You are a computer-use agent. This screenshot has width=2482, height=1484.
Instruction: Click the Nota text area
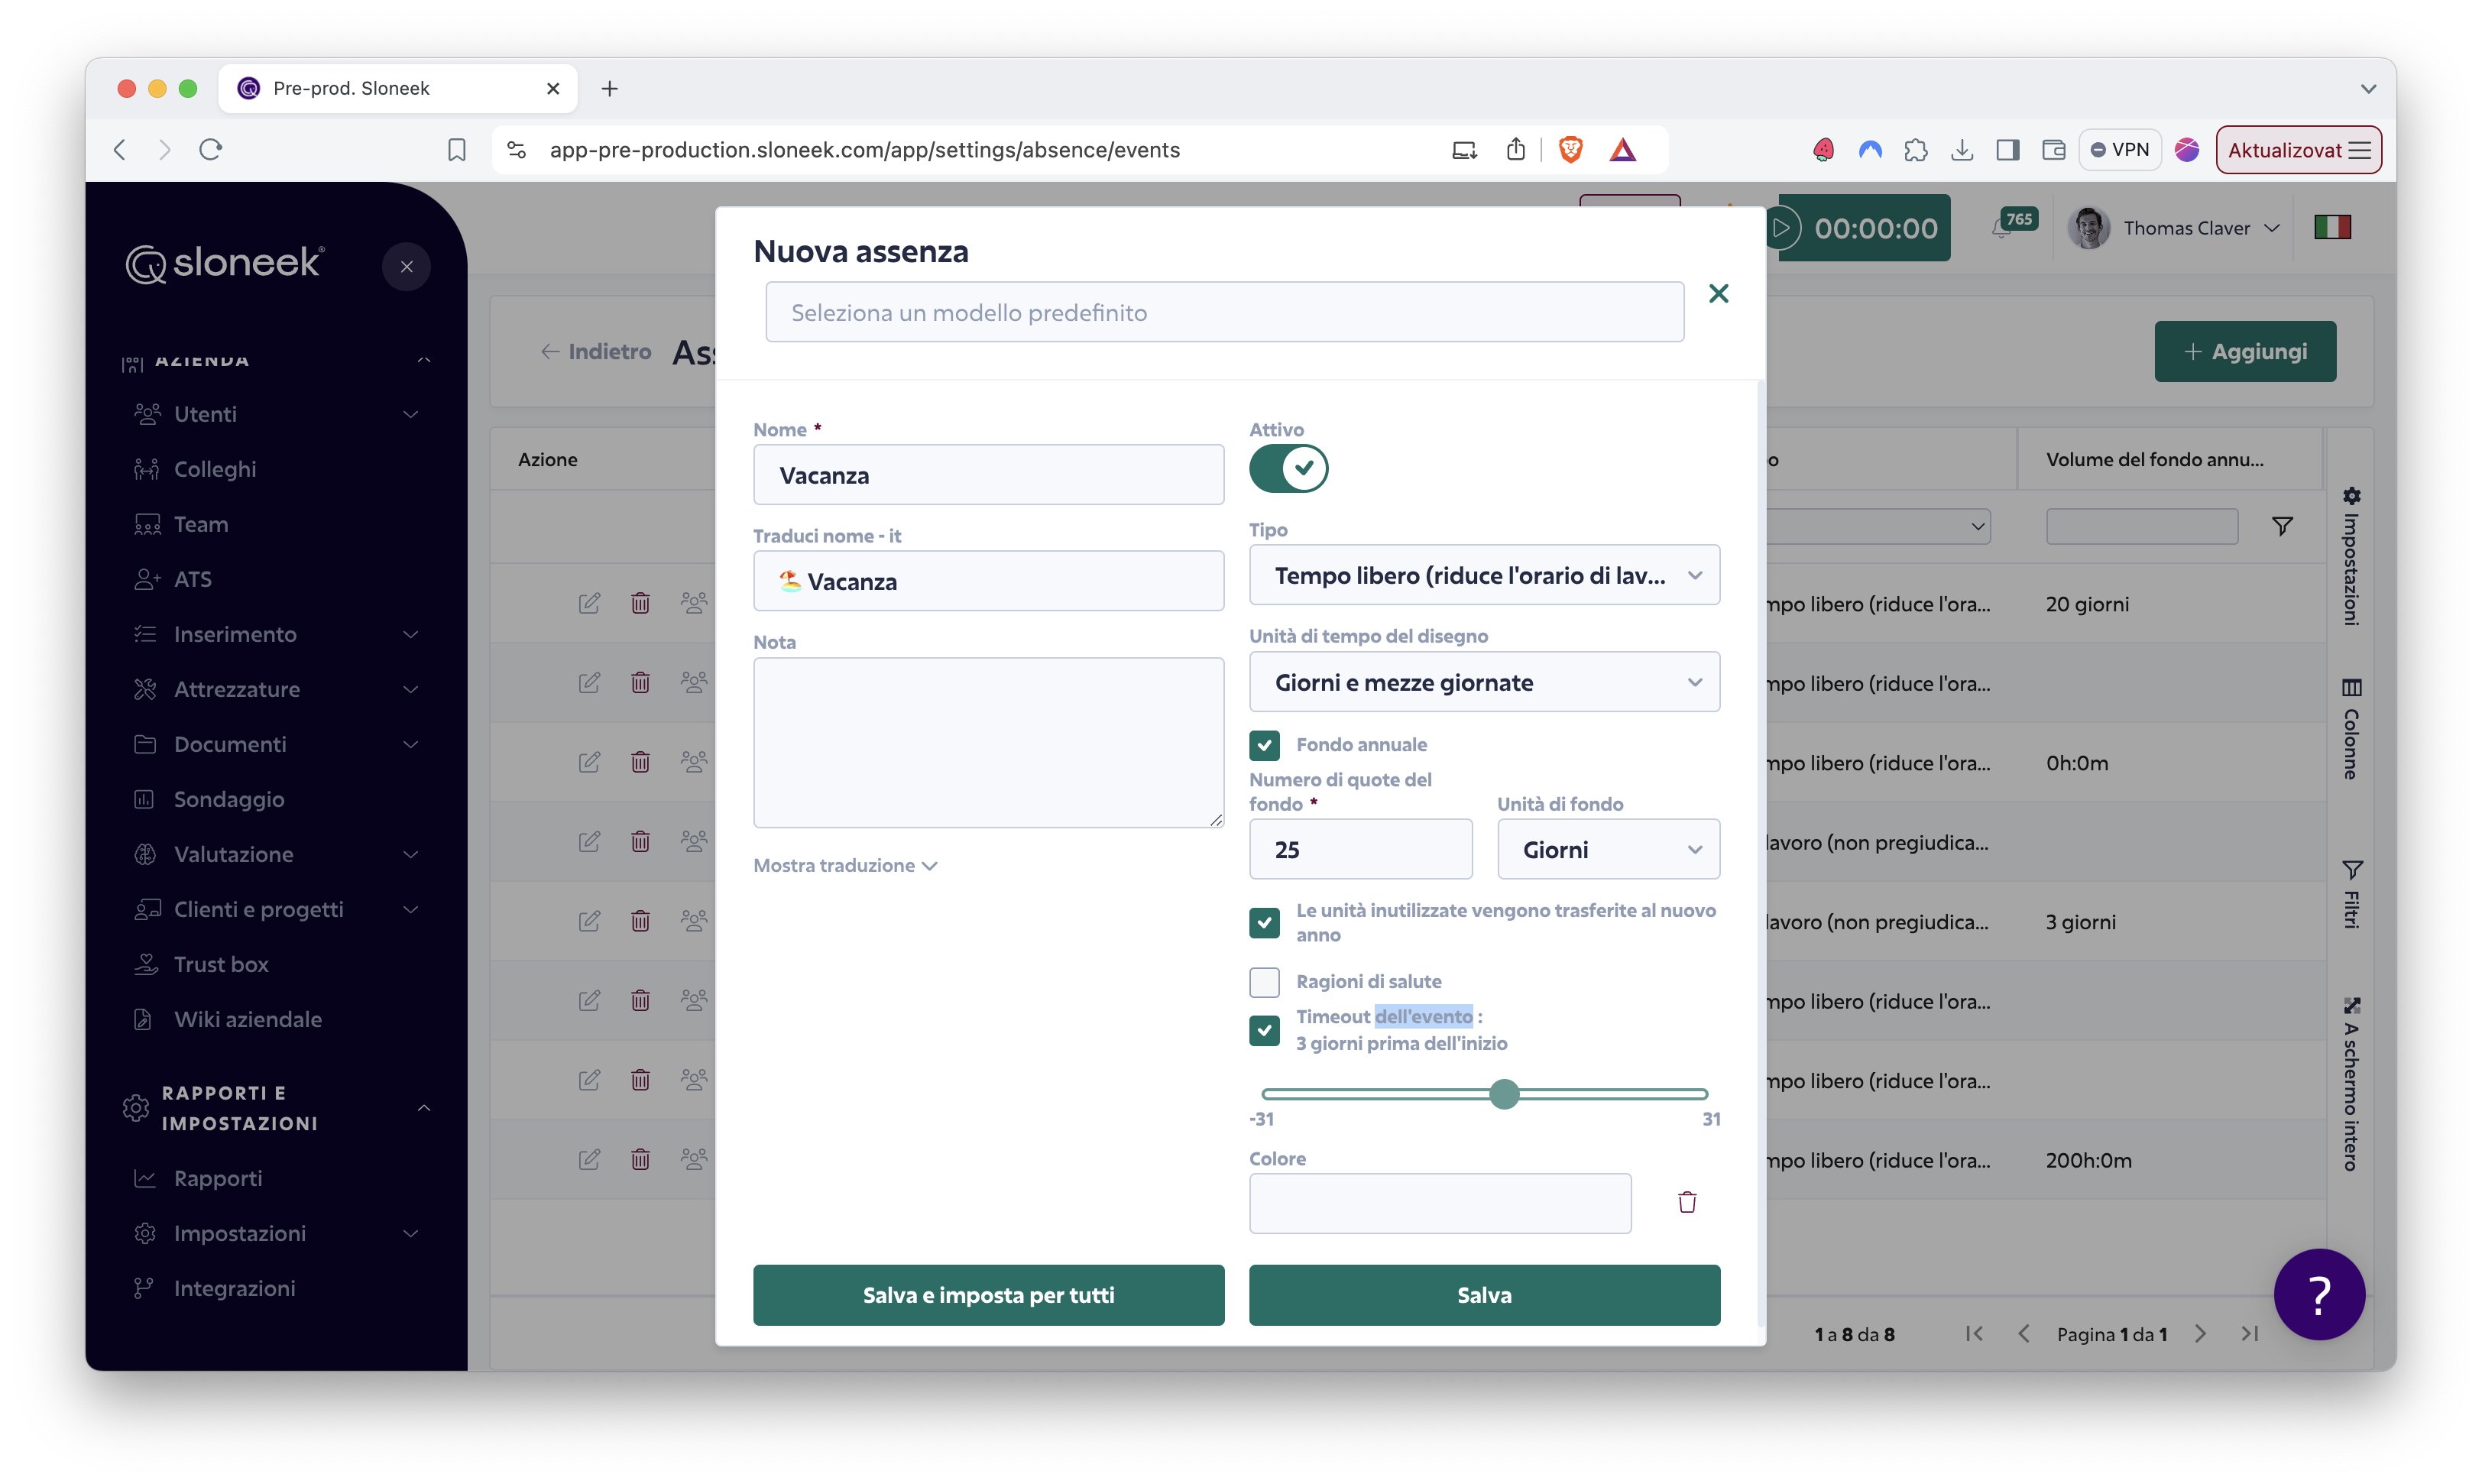tap(988, 742)
